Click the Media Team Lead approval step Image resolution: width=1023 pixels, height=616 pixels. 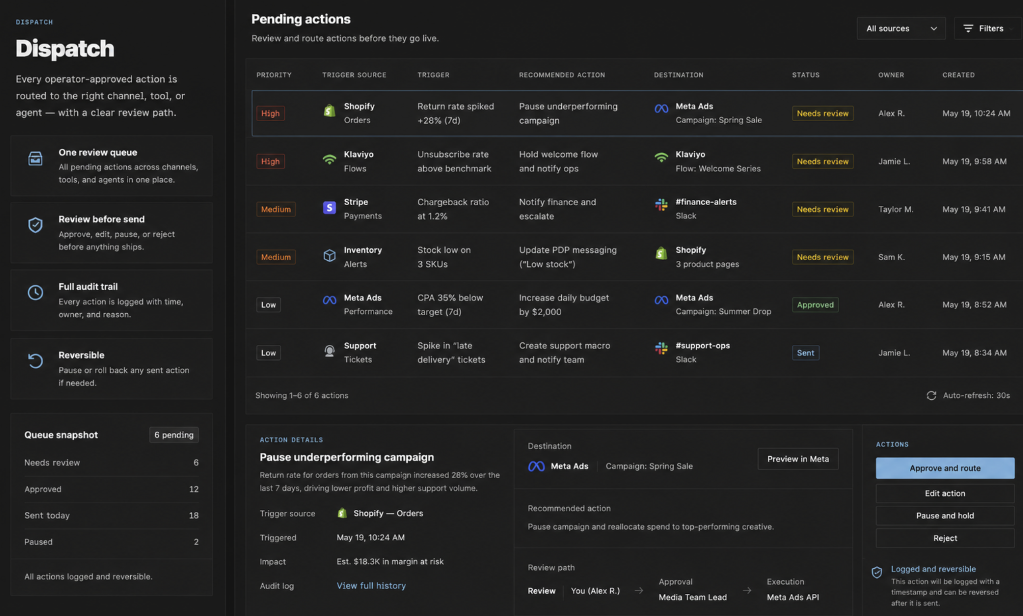[x=692, y=597]
